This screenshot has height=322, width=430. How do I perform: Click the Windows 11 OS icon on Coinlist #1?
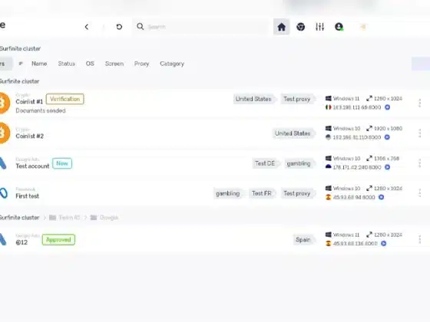click(x=329, y=98)
